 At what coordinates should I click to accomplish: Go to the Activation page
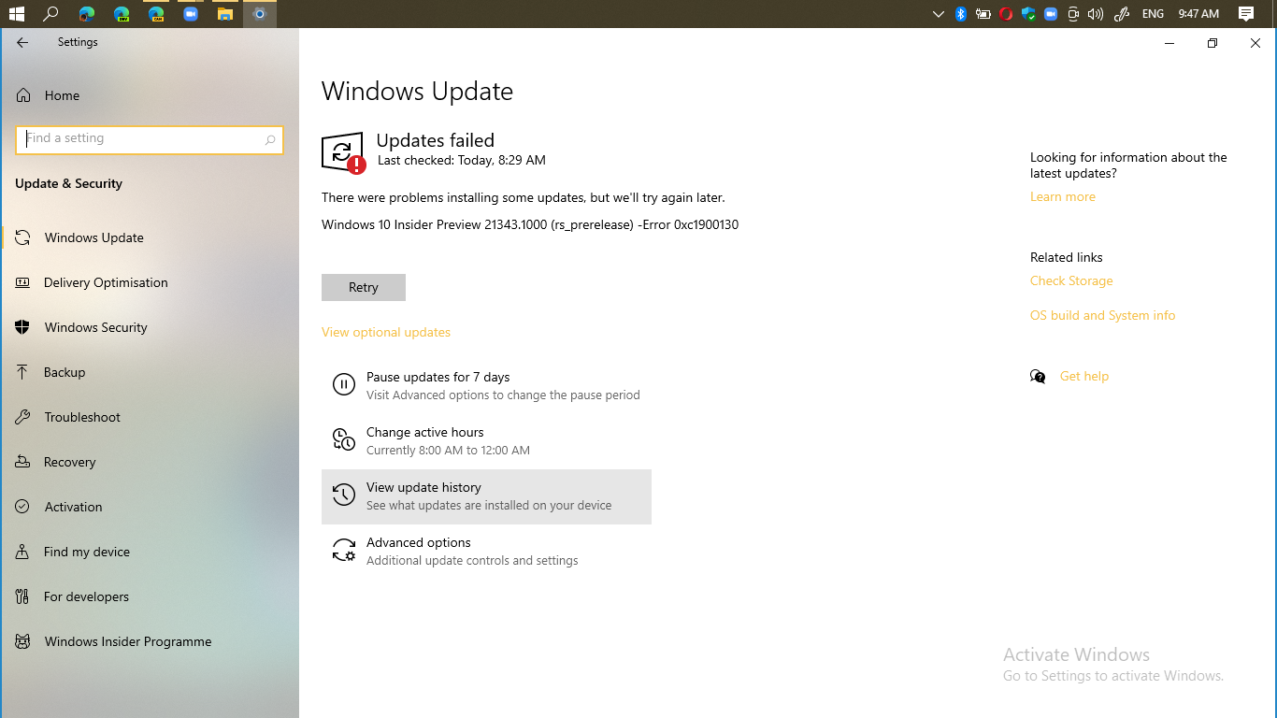click(x=150, y=507)
